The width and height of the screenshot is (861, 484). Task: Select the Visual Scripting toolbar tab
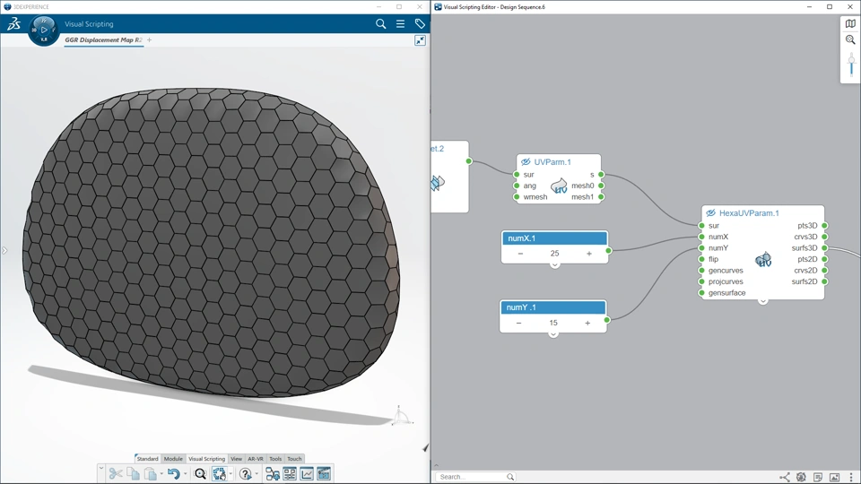tap(206, 459)
